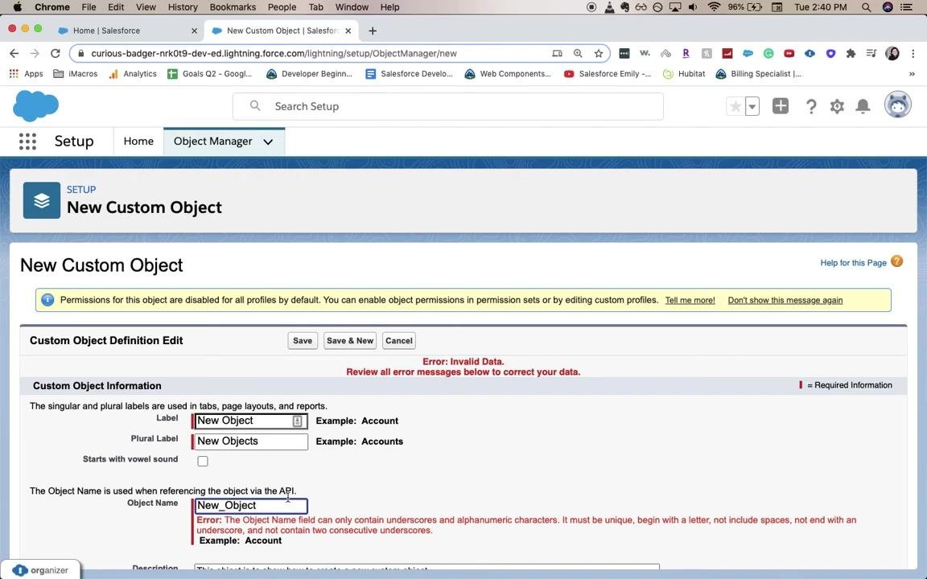Click the blue info icon in the permissions banner
Image resolution: width=927 pixels, height=579 pixels.
(x=47, y=300)
